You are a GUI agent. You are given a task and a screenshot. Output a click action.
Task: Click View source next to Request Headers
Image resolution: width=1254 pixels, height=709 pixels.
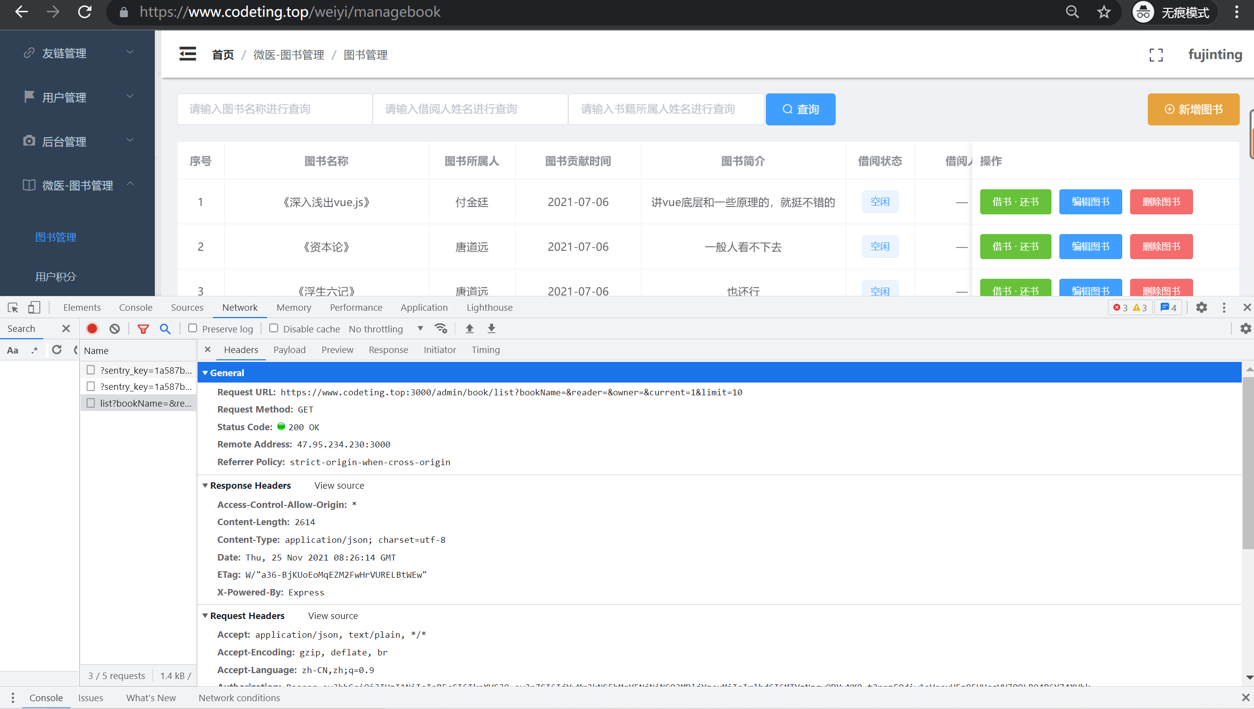(x=332, y=616)
